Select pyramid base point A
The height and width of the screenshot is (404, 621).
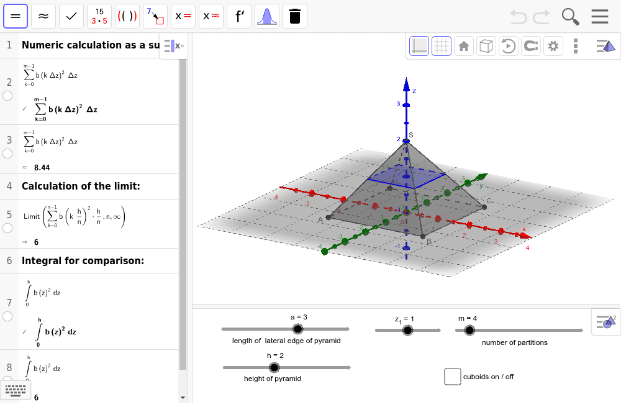[329, 218]
